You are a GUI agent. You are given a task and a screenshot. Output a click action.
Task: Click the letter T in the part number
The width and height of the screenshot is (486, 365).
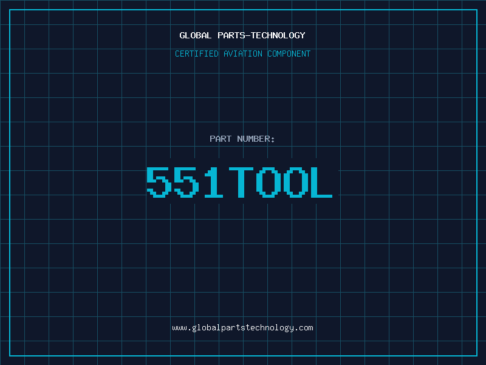[239, 182]
